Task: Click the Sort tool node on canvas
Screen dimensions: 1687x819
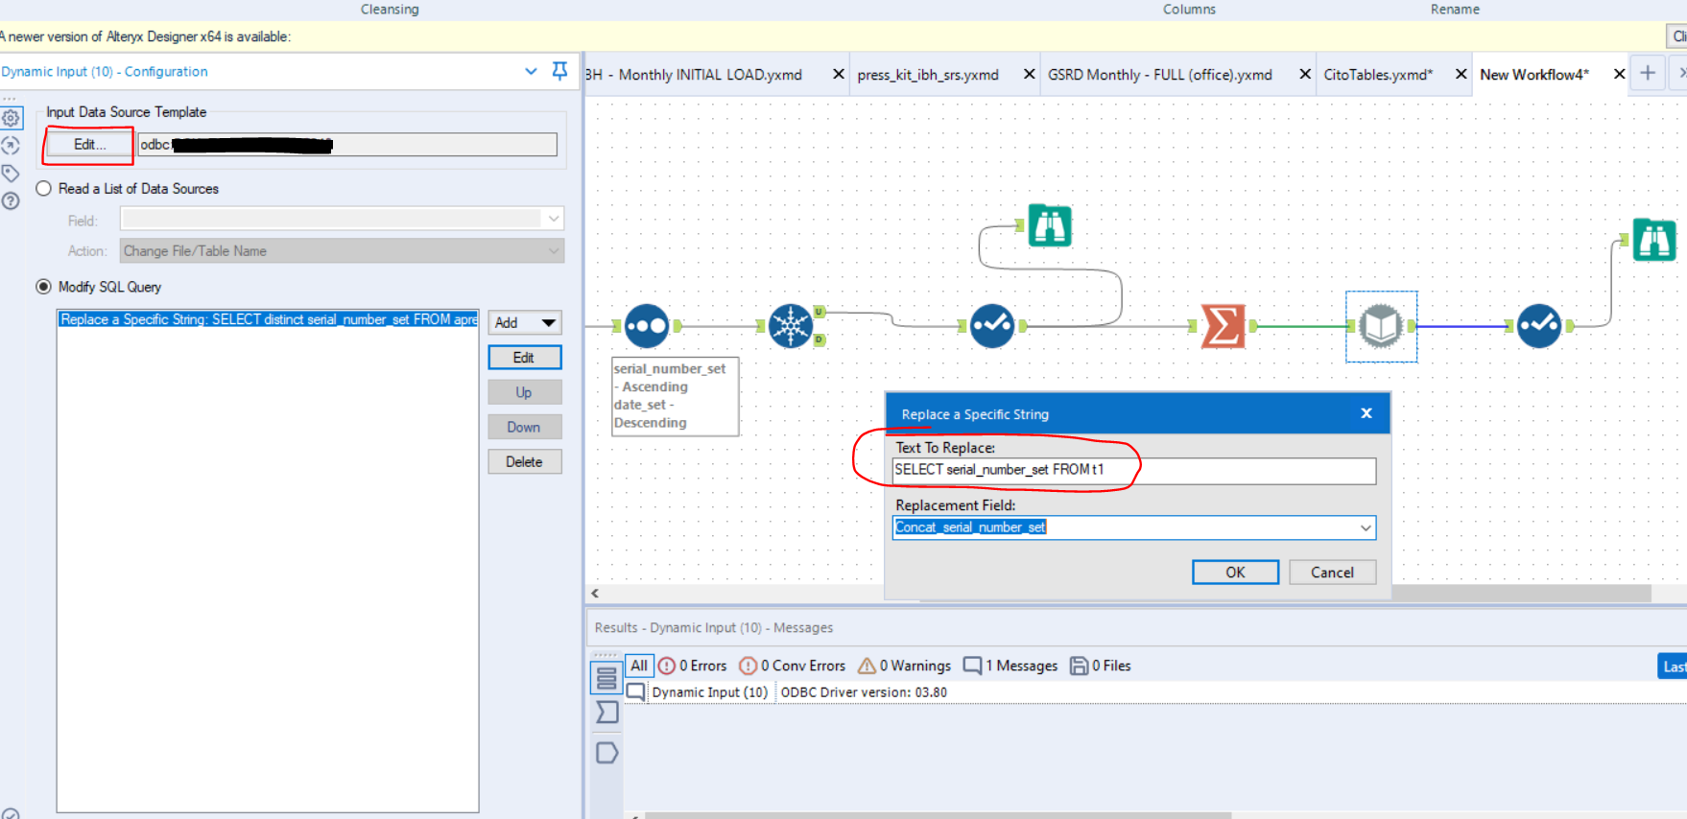Action: point(646,326)
